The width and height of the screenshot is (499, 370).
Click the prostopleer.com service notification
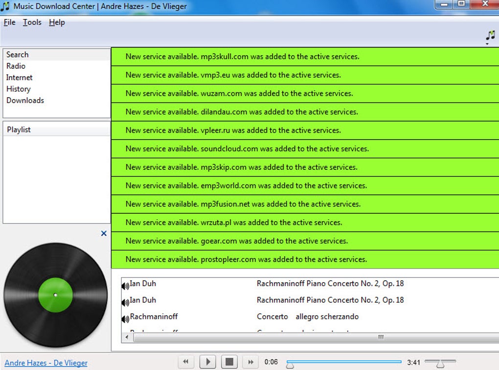coord(305,259)
